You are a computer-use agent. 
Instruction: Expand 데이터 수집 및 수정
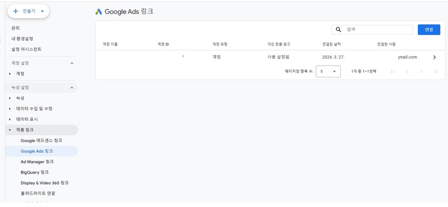point(10,109)
